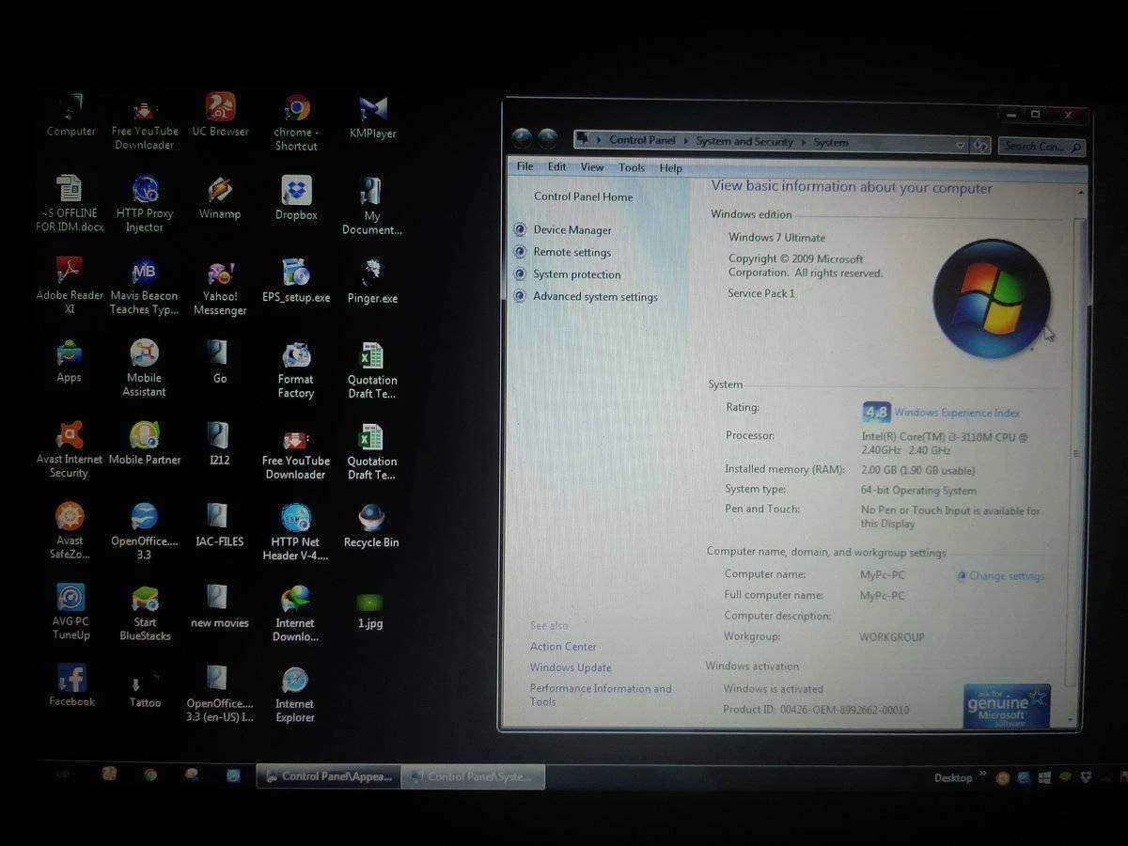Open Remote settings
The width and height of the screenshot is (1128, 846).
[572, 252]
